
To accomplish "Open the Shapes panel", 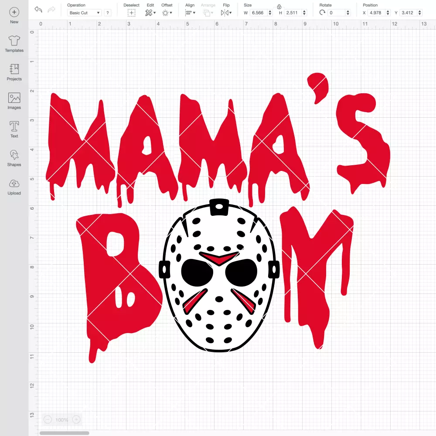I will click(14, 158).
